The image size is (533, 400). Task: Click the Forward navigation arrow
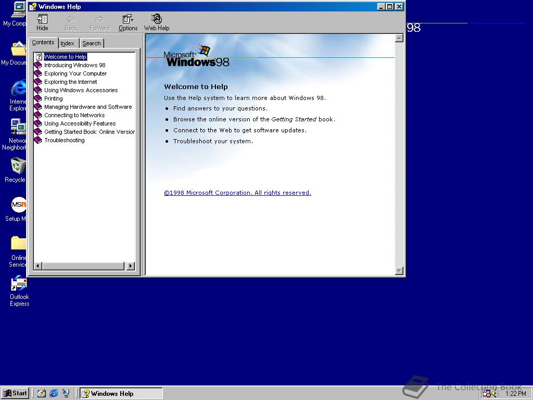click(x=99, y=23)
